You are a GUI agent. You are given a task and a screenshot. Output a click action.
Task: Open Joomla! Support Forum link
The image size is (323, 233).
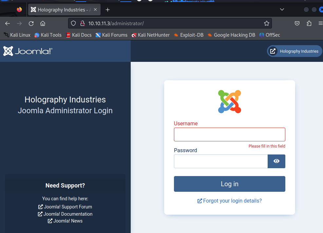65,206
